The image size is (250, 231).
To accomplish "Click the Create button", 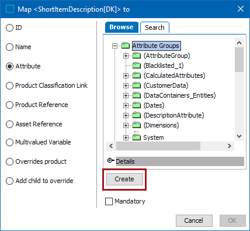I will (x=124, y=179).
